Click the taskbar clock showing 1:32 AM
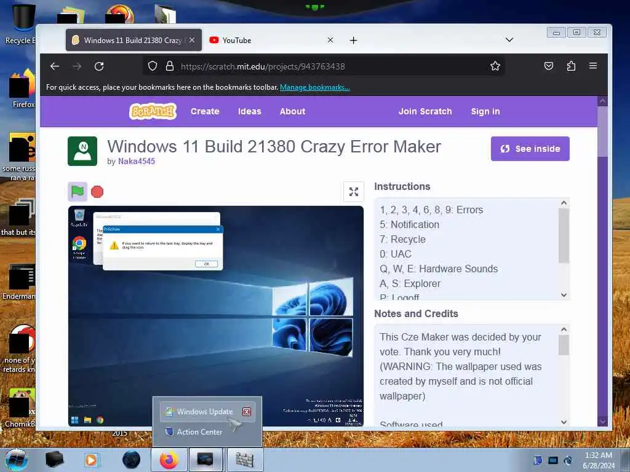Image resolution: width=630 pixels, height=472 pixels. 599,460
